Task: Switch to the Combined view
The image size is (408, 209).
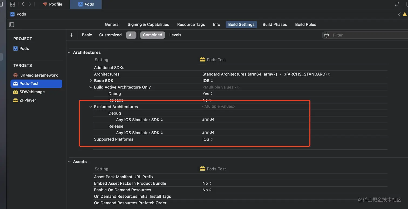Action: [152, 35]
